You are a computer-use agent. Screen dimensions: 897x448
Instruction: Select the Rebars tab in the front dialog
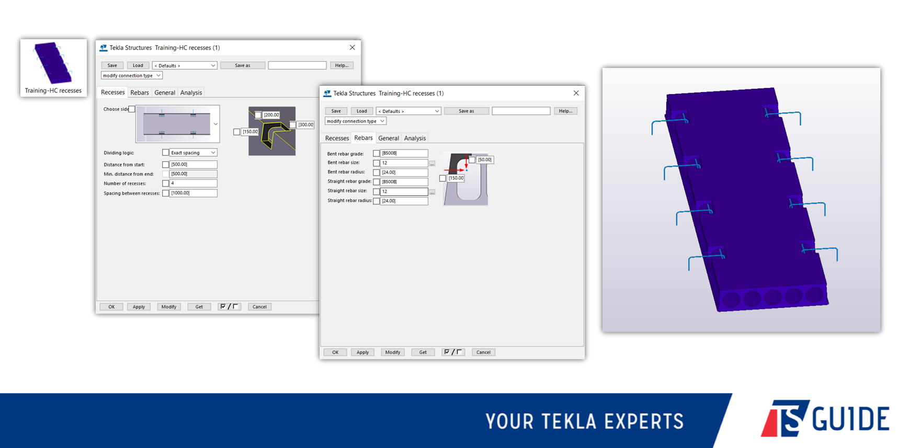364,138
